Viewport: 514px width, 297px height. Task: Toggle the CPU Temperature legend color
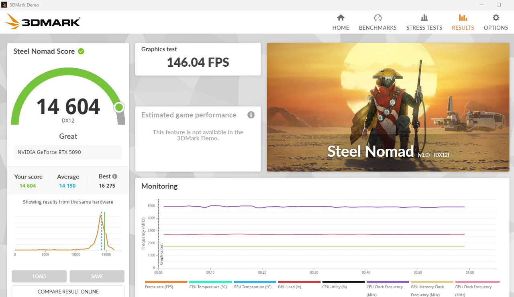click(x=210, y=282)
